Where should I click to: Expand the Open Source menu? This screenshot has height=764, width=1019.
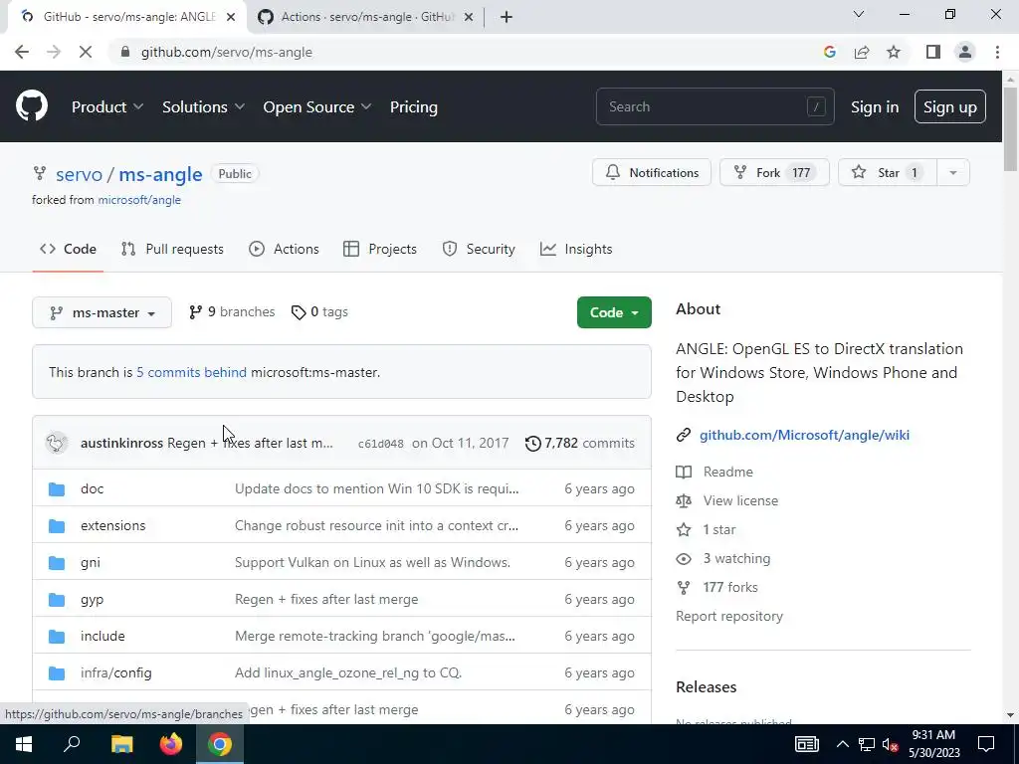tap(317, 106)
